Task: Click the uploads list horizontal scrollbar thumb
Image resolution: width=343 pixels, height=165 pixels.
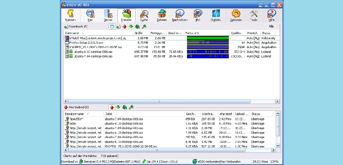Action: [x=157, y=150]
